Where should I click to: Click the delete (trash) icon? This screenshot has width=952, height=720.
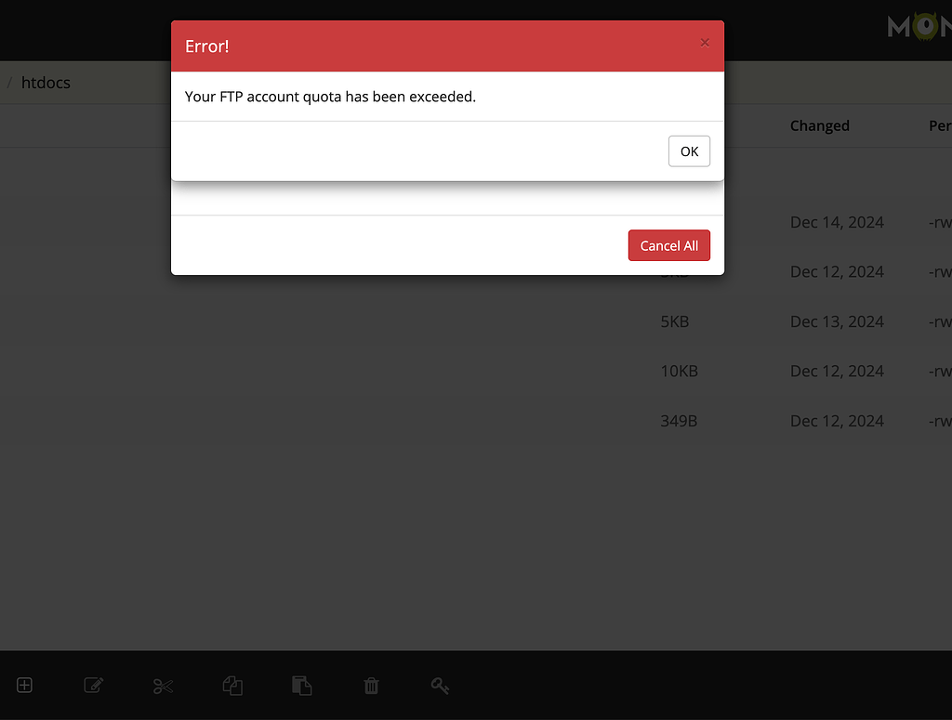[x=371, y=686]
